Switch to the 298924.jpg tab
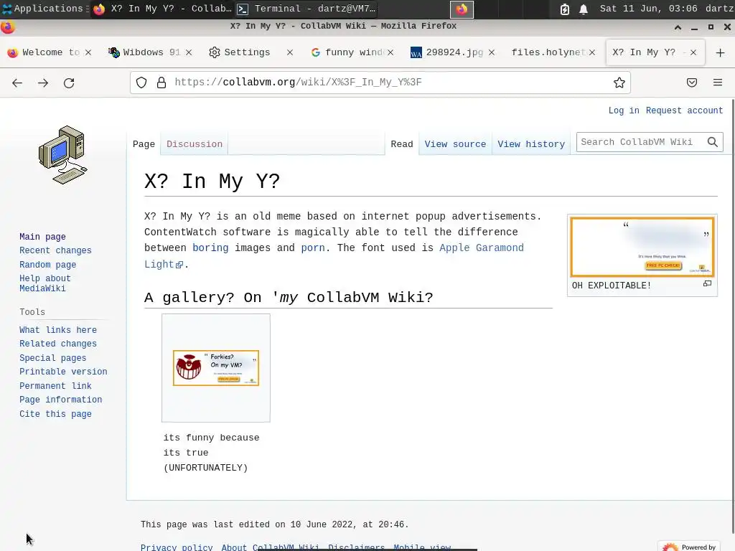 [x=454, y=52]
